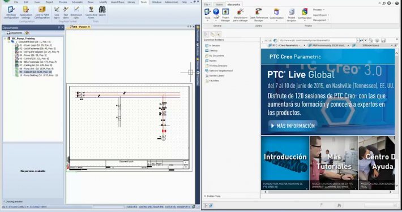The width and height of the screenshot is (402, 212).
Task: Open Application settings icon
Action: tap(25, 12)
